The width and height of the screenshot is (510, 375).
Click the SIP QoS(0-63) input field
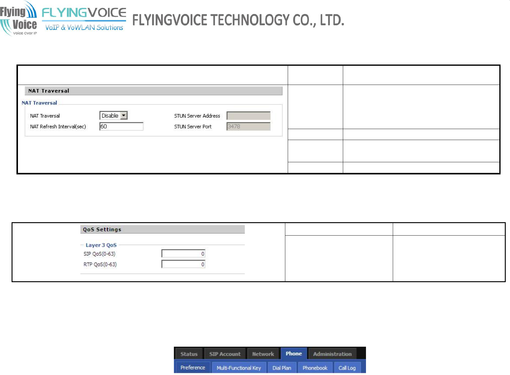point(183,254)
